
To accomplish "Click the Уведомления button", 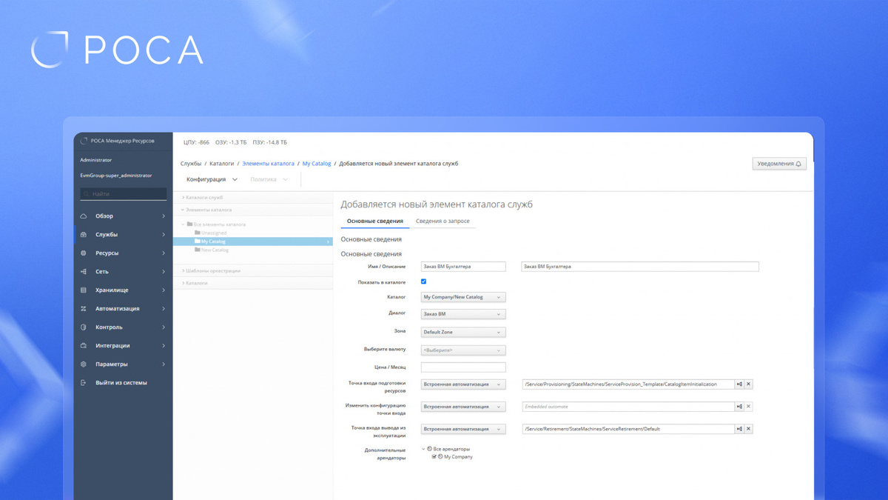I will [779, 164].
